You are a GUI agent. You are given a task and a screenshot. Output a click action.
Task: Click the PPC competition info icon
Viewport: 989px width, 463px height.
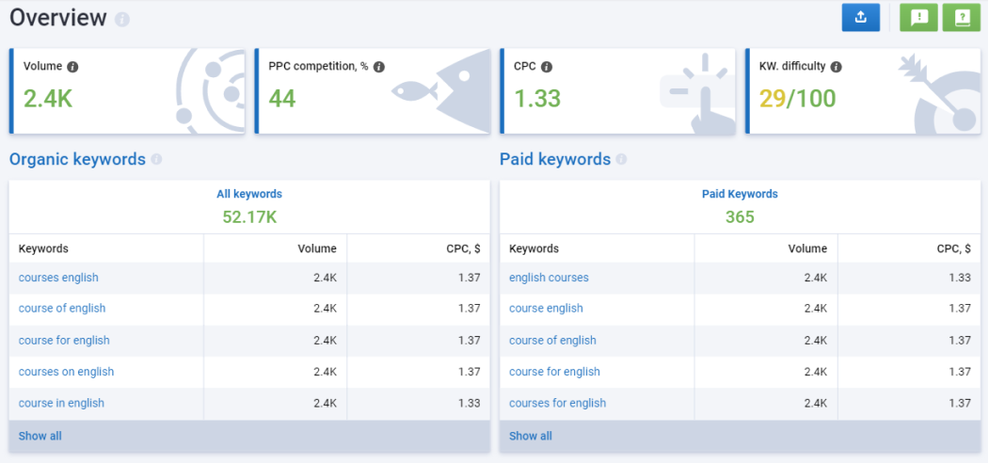379,67
